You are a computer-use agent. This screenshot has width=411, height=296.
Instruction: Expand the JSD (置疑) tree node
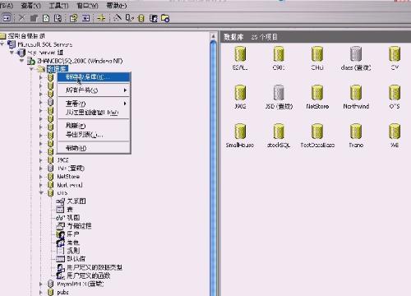(41, 169)
